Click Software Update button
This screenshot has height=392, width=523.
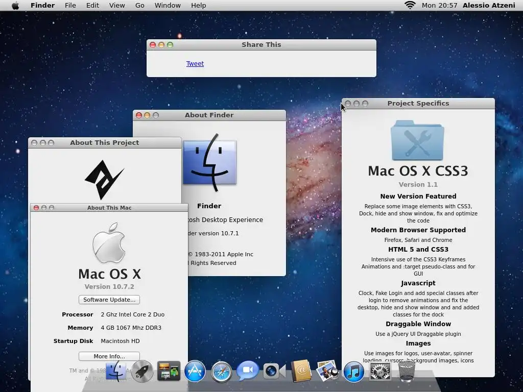109,300
